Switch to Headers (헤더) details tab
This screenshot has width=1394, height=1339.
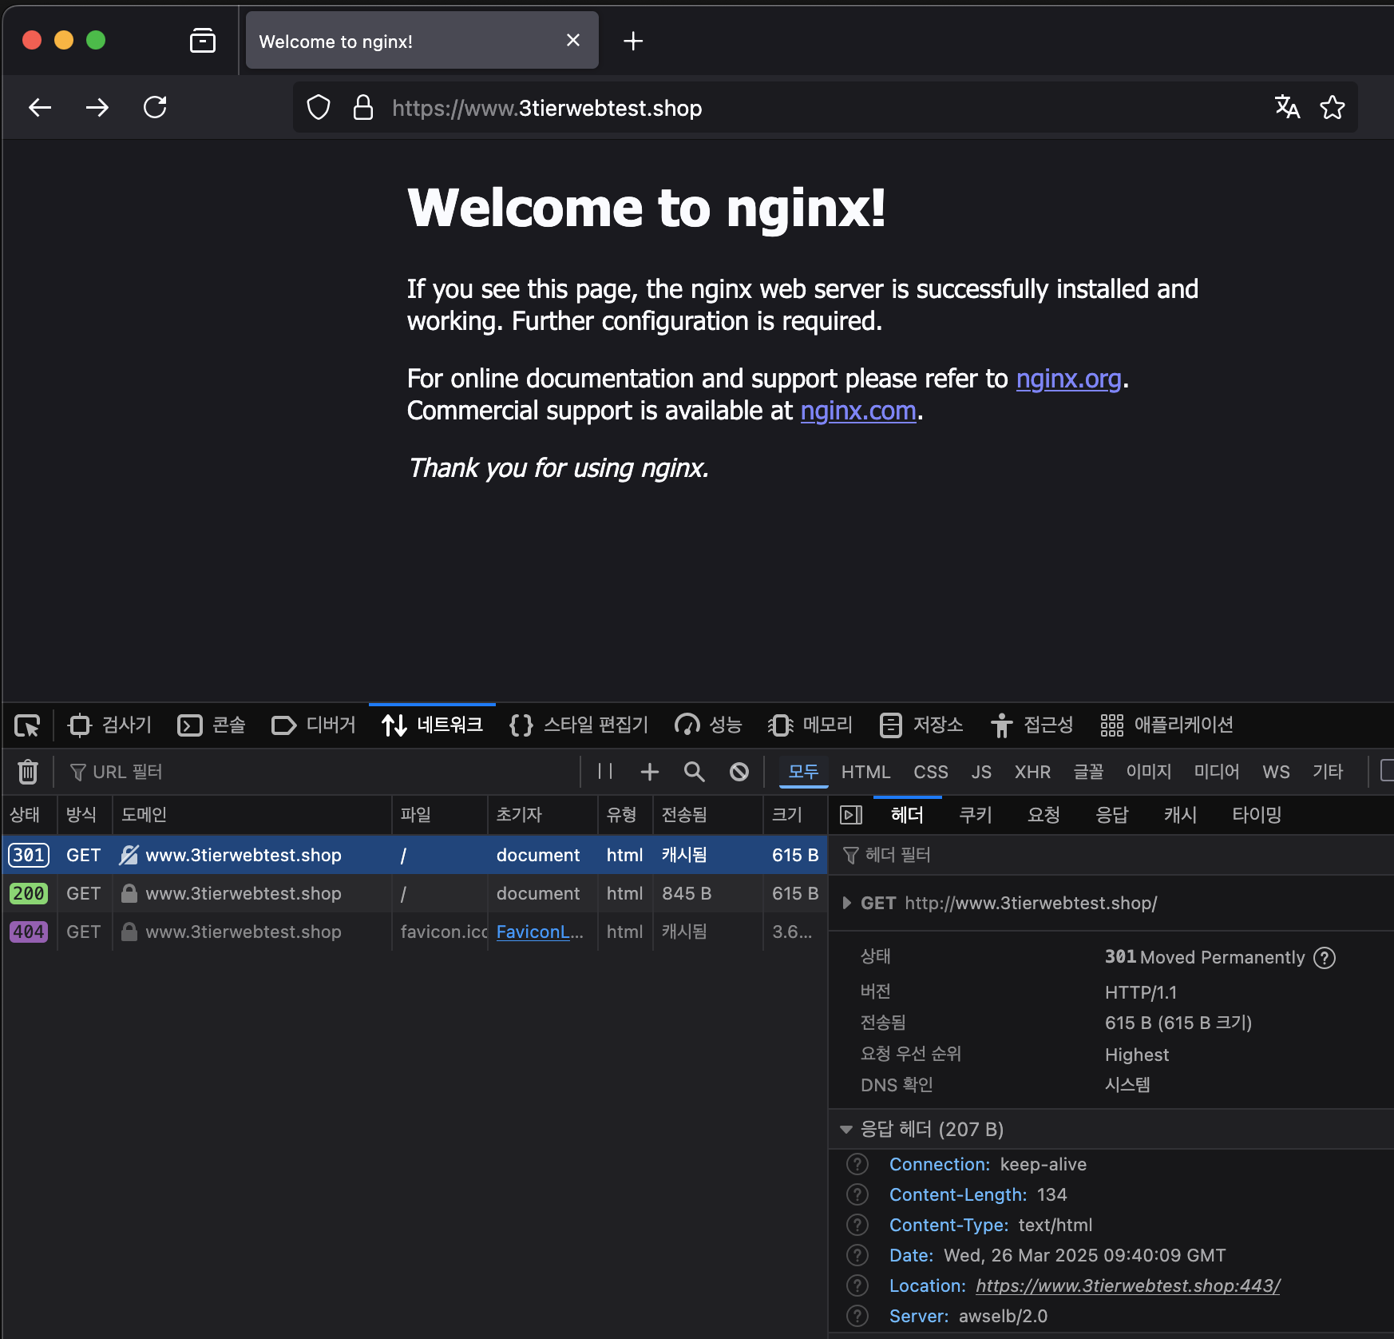pos(907,815)
